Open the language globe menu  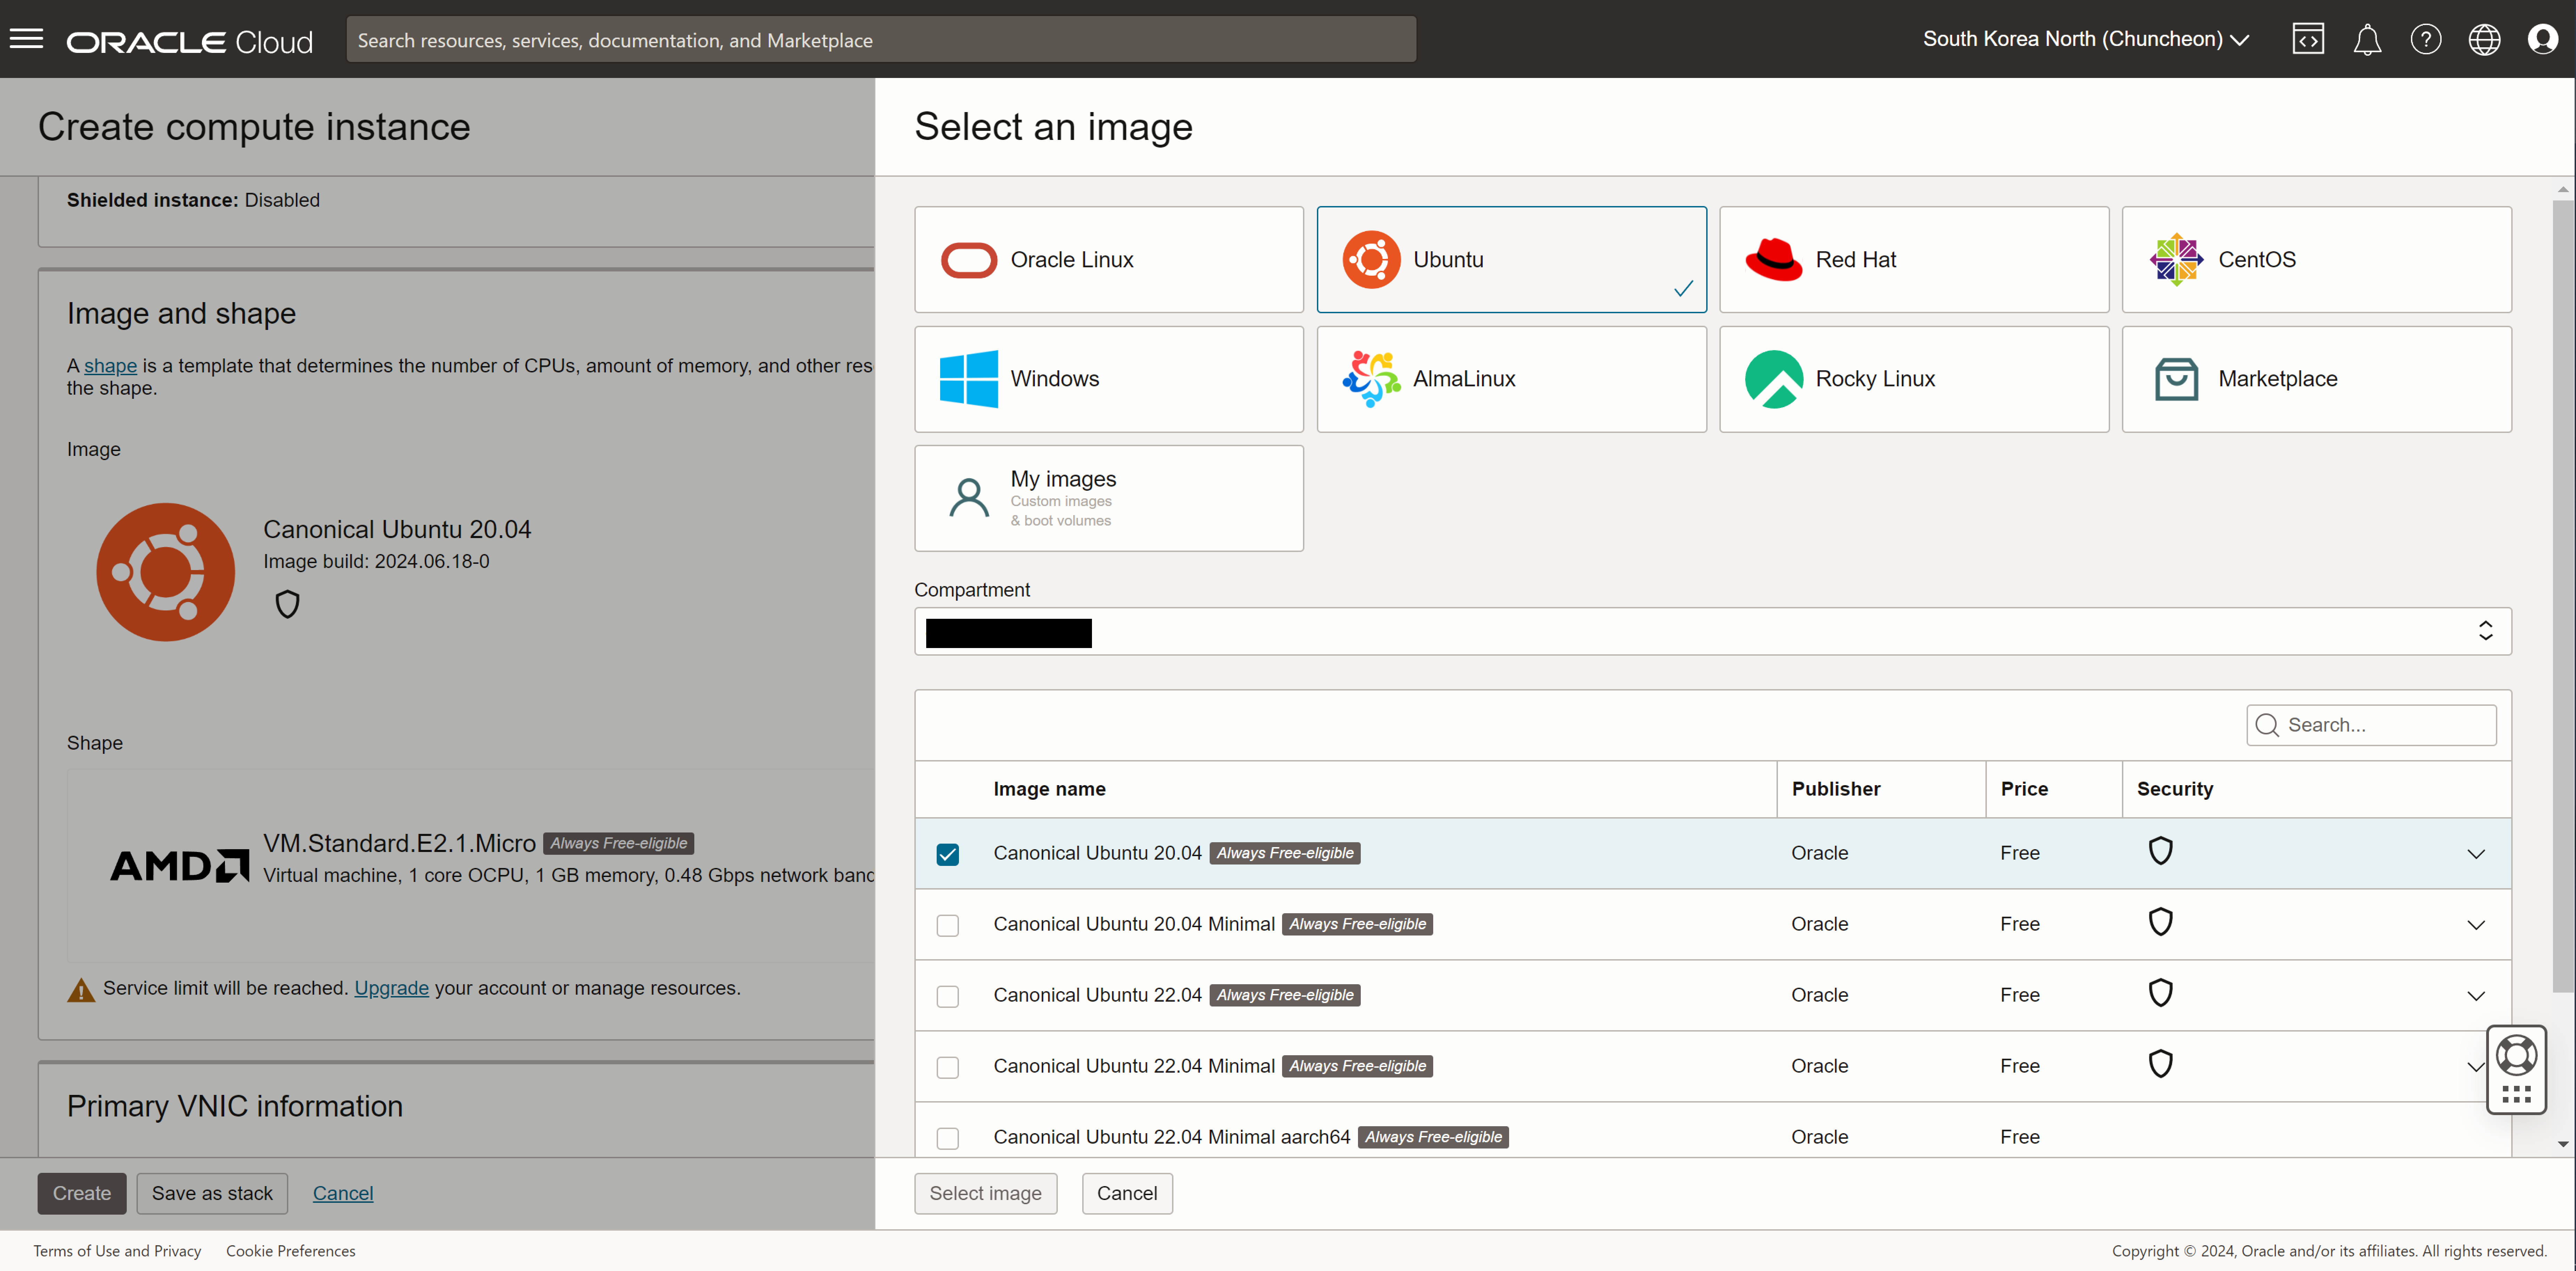pyautogui.click(x=2484, y=39)
